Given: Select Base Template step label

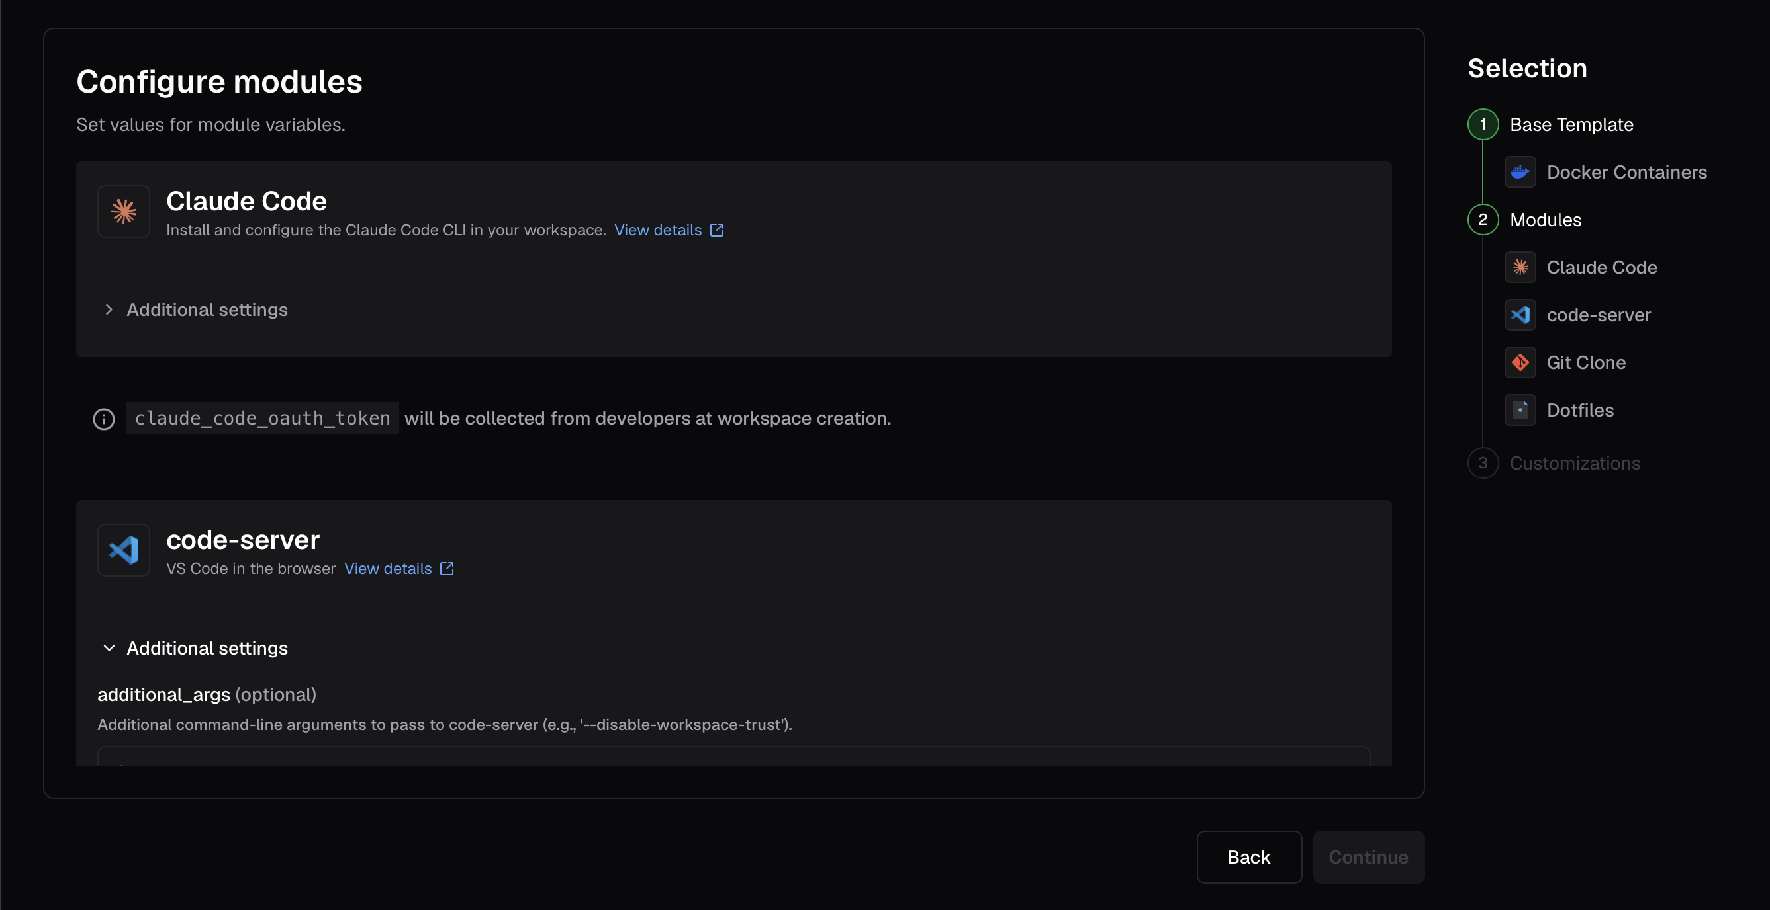Looking at the screenshot, I should [1571, 124].
